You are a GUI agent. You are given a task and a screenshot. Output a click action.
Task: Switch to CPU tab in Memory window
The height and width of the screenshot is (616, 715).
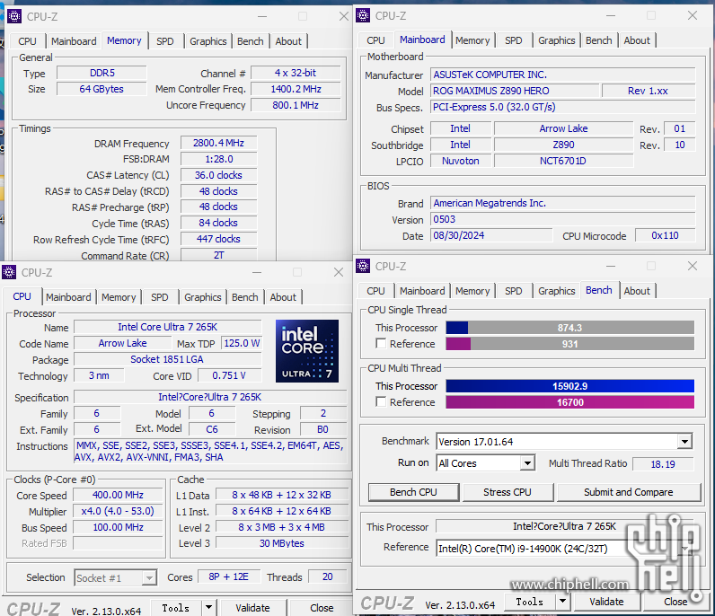[27, 41]
